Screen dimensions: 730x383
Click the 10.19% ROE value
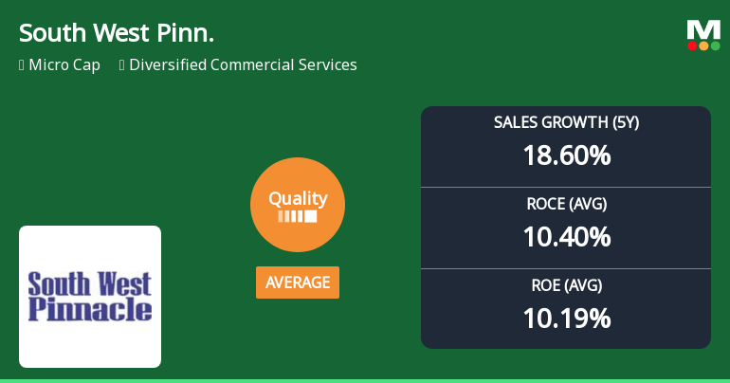567,319
